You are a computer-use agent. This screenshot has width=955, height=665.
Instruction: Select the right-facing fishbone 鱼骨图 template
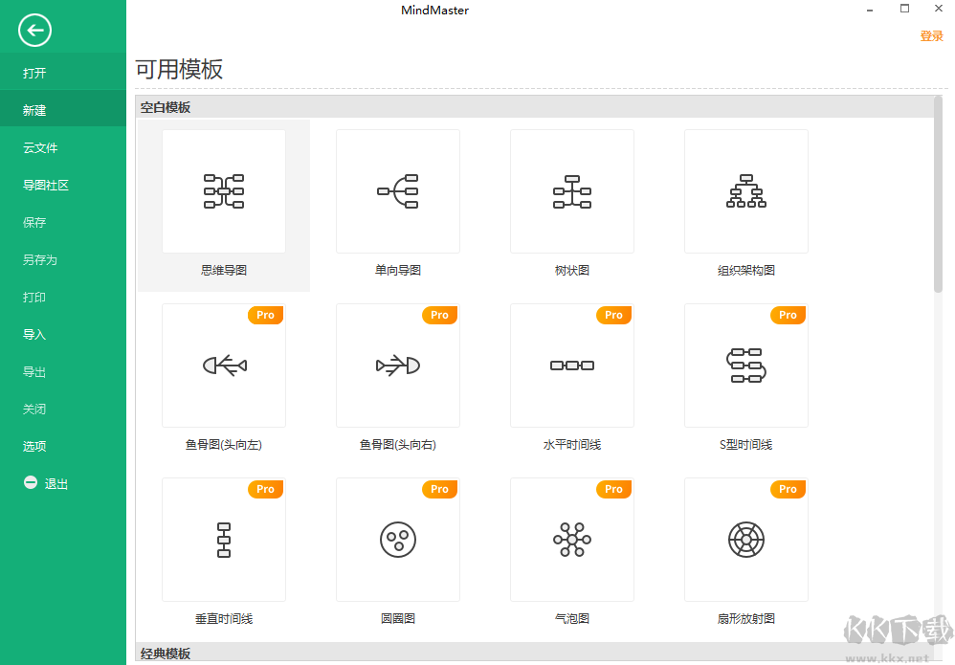tap(397, 366)
